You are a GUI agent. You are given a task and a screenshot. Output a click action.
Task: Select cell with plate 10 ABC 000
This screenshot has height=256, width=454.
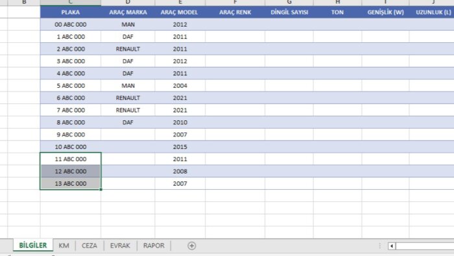[70, 147]
